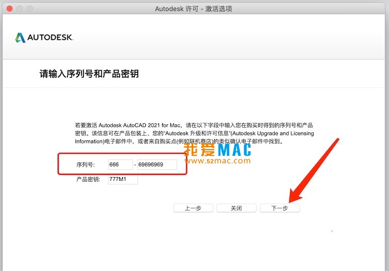Click the 下一步 (Next) button
389x271 pixels.
tap(280, 208)
